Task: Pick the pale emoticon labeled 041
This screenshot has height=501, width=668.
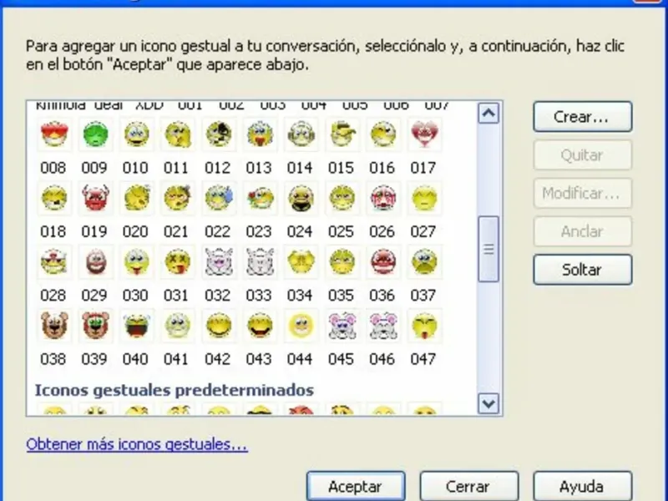Action: (178, 326)
